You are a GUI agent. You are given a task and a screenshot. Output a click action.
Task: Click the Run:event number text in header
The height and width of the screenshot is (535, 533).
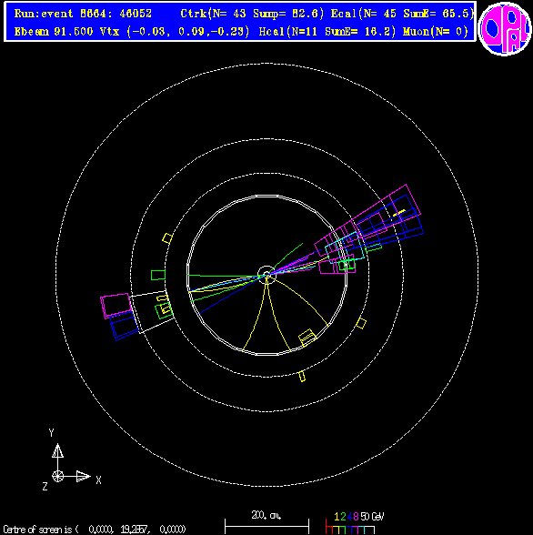[x=83, y=14]
